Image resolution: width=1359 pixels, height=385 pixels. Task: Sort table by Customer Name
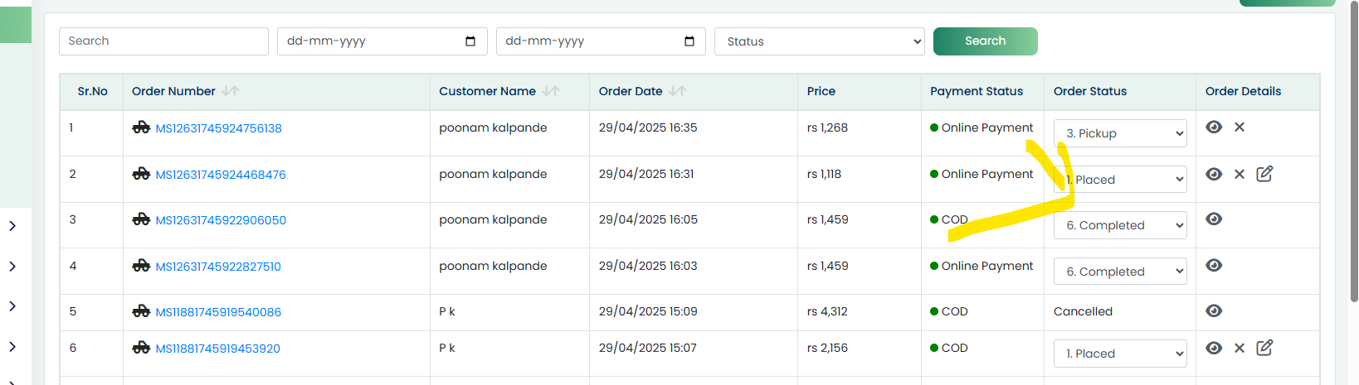551,91
